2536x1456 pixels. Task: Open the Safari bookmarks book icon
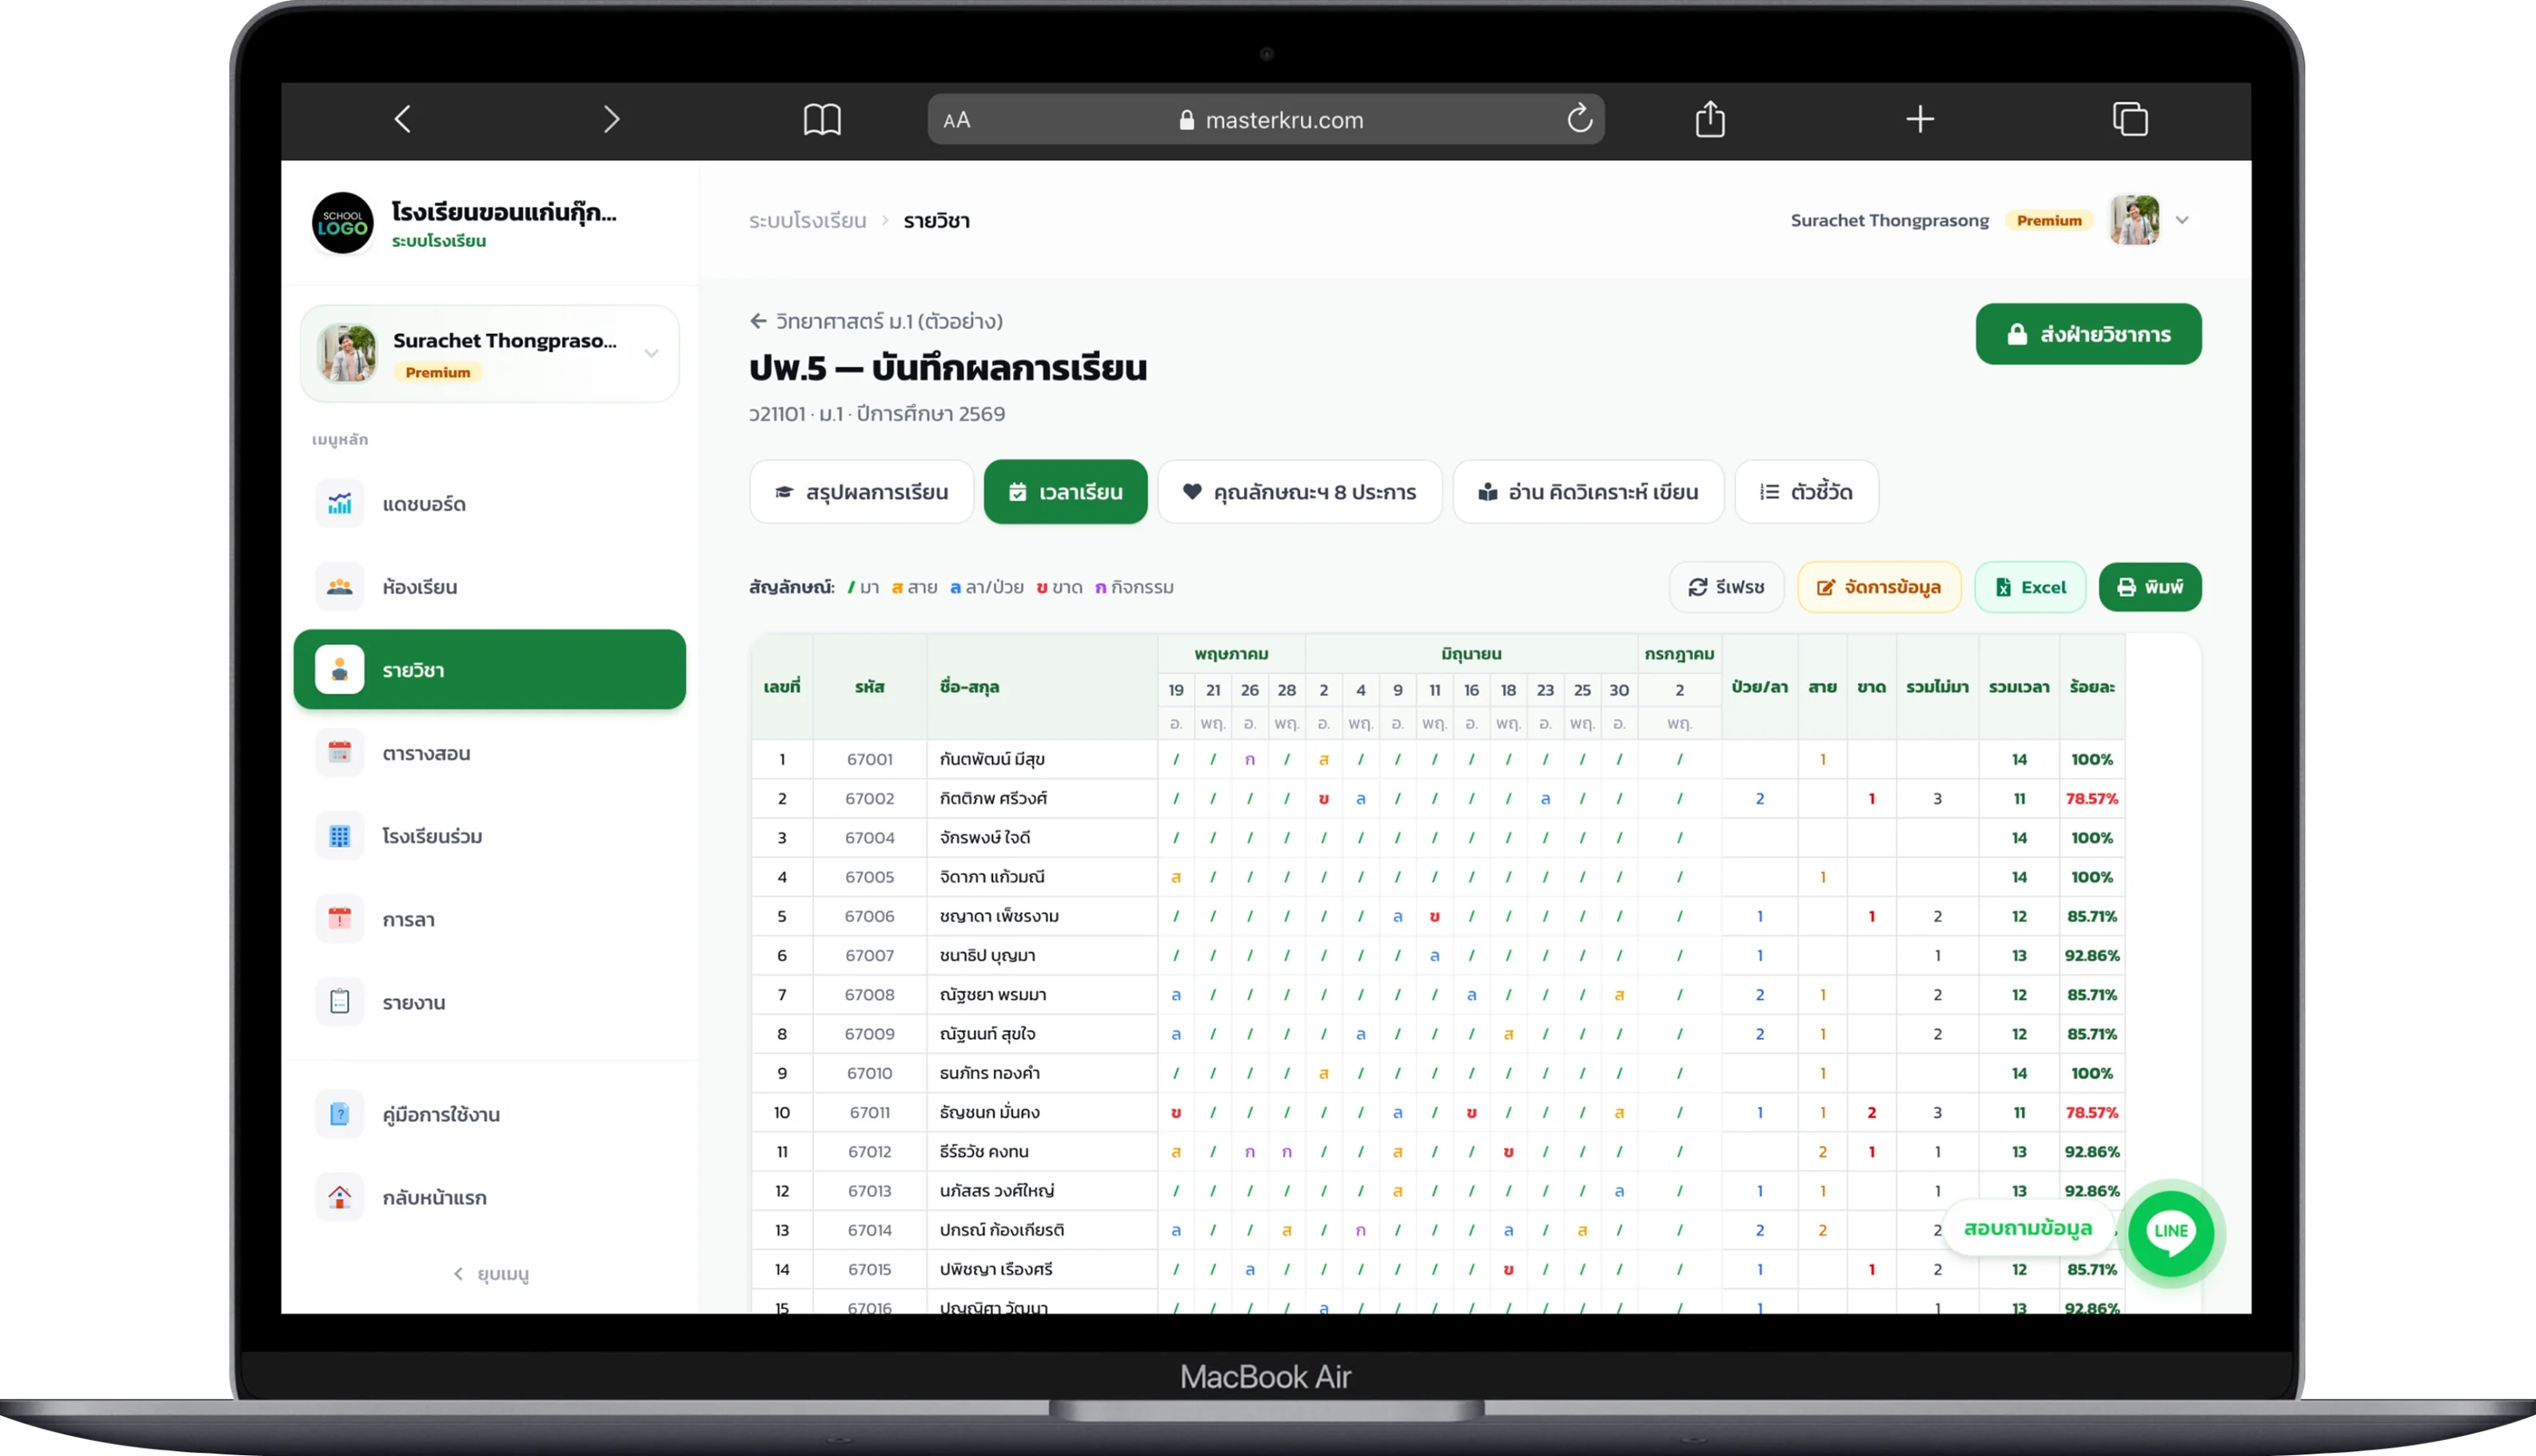pyautogui.click(x=821, y=120)
